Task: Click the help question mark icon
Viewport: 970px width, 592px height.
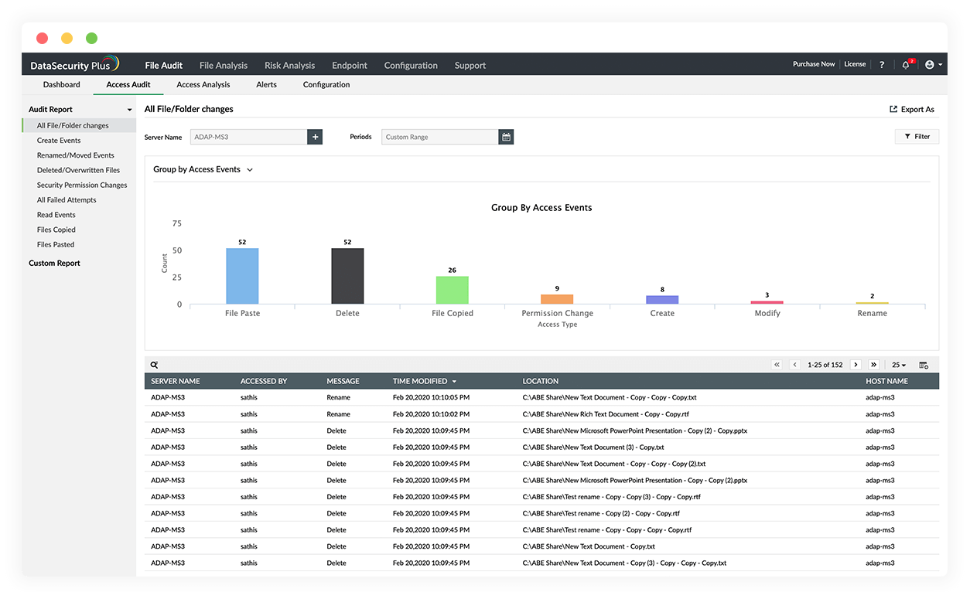Action: [x=881, y=64]
